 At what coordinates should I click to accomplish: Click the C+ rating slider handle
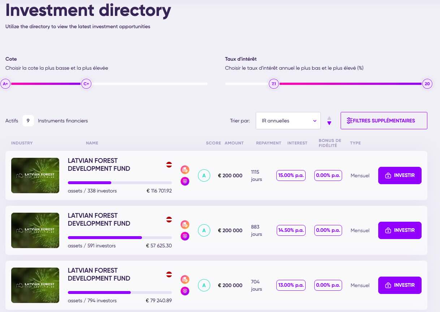pyautogui.click(x=86, y=84)
